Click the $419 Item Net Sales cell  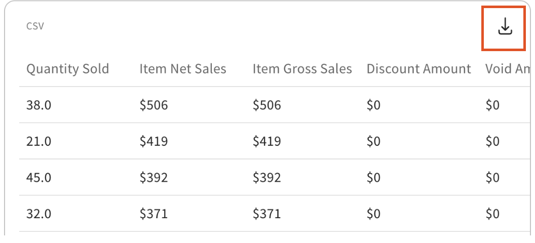tap(154, 141)
